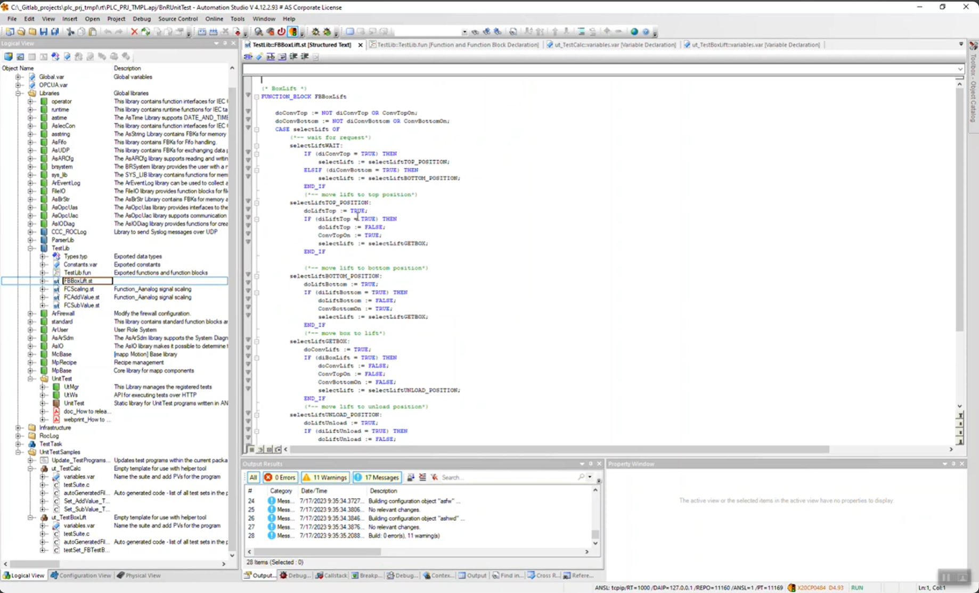Click the Find magnifier toolbar icon

click(x=258, y=32)
